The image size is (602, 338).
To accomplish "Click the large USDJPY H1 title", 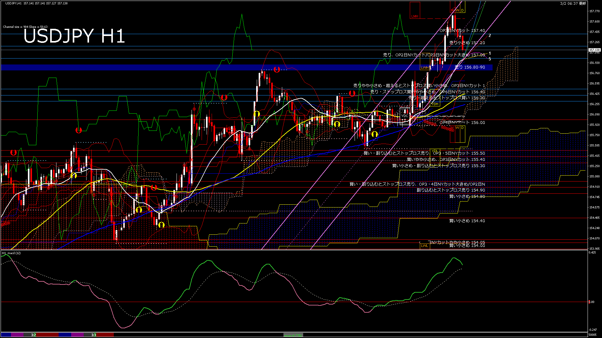I will (74, 36).
